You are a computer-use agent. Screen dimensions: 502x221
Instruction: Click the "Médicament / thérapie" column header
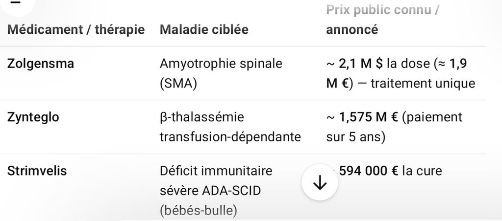(76, 29)
